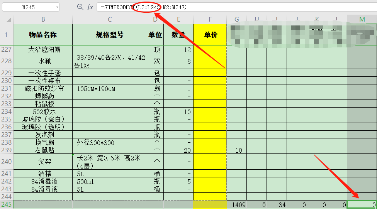Click the select-all corner triangle

8,19
